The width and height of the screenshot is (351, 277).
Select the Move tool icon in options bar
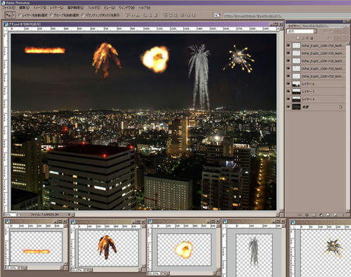[8, 15]
